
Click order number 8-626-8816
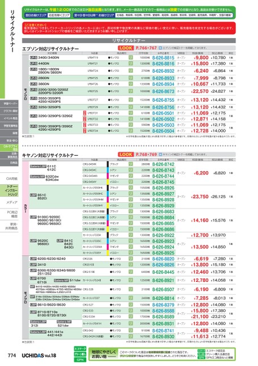[163, 64]
